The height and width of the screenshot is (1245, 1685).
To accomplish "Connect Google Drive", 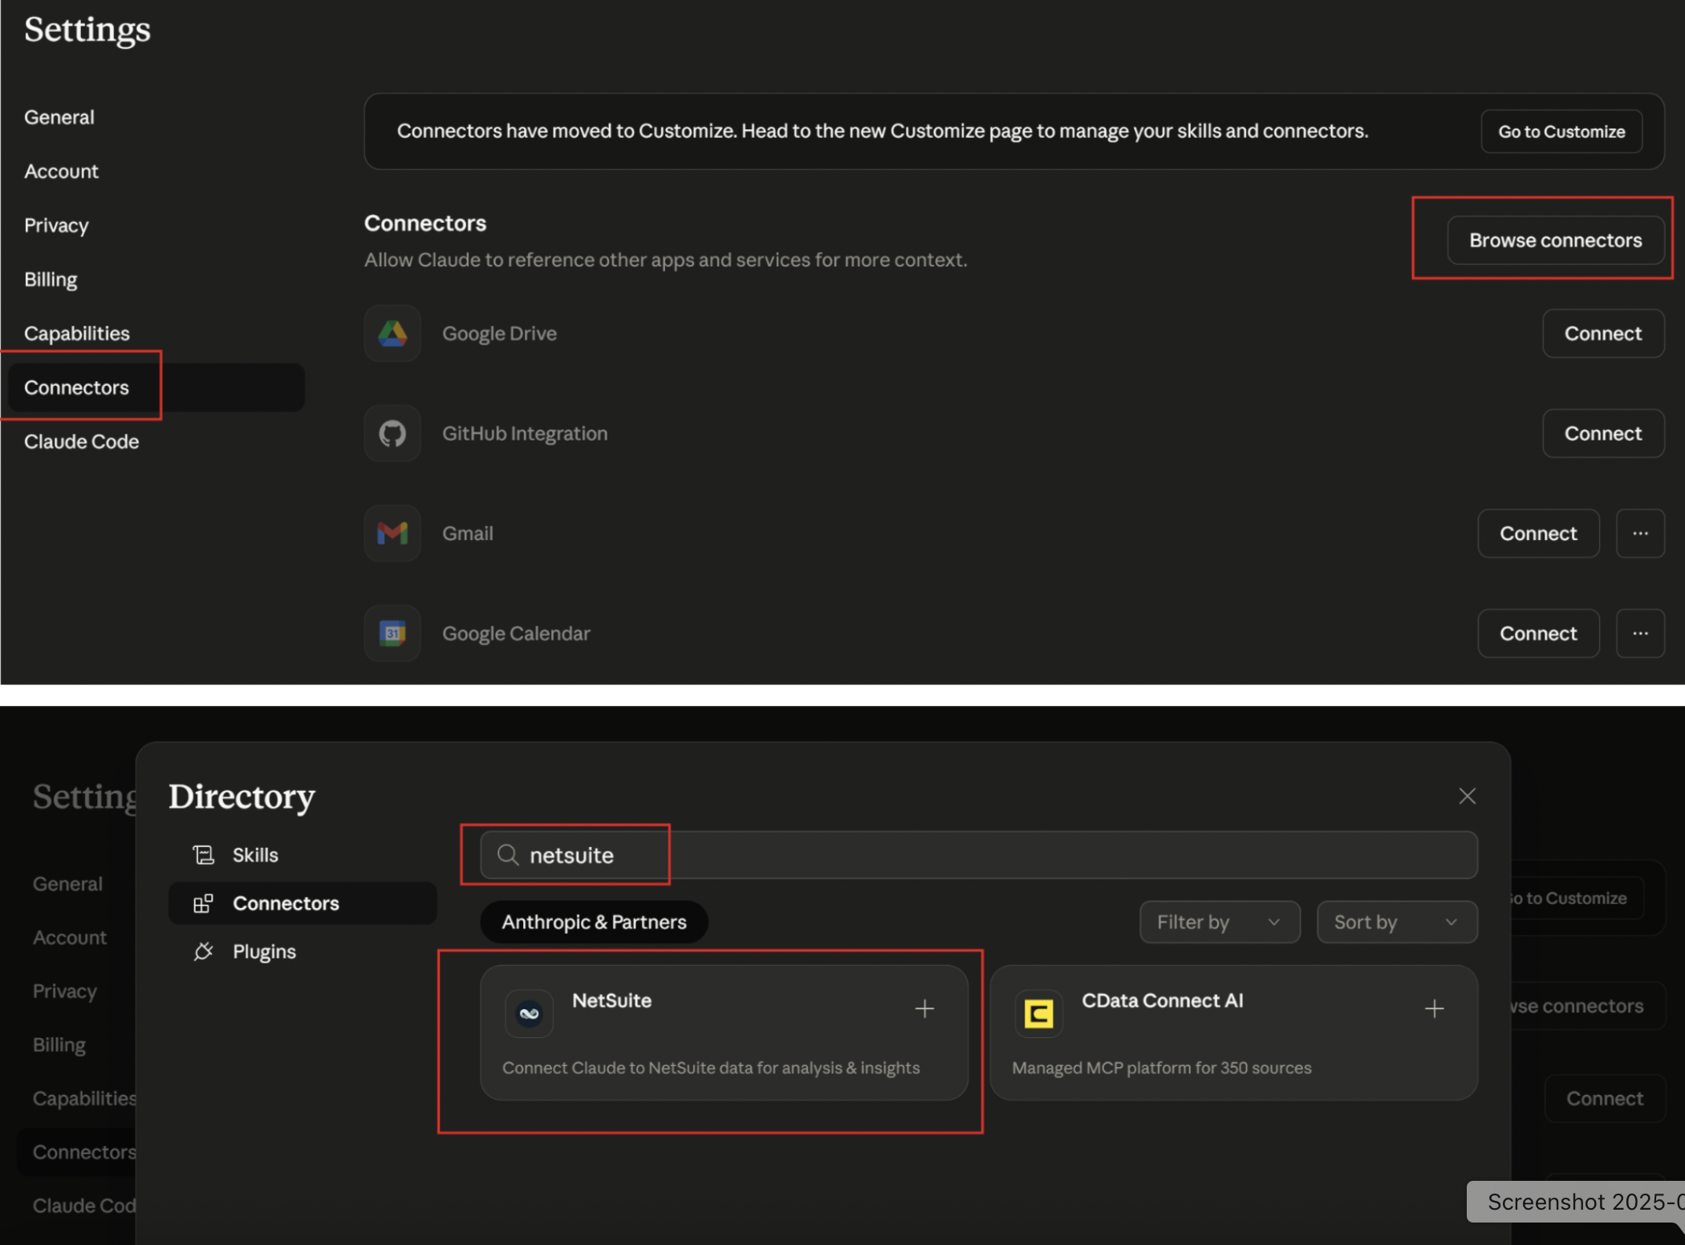I will coord(1602,333).
